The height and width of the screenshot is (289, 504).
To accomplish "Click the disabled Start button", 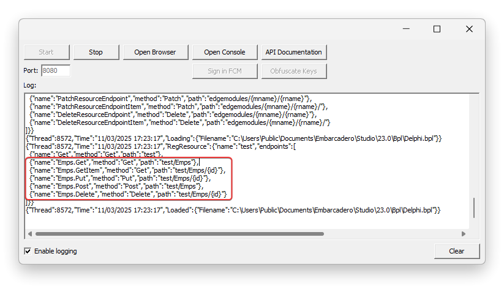I will click(47, 52).
